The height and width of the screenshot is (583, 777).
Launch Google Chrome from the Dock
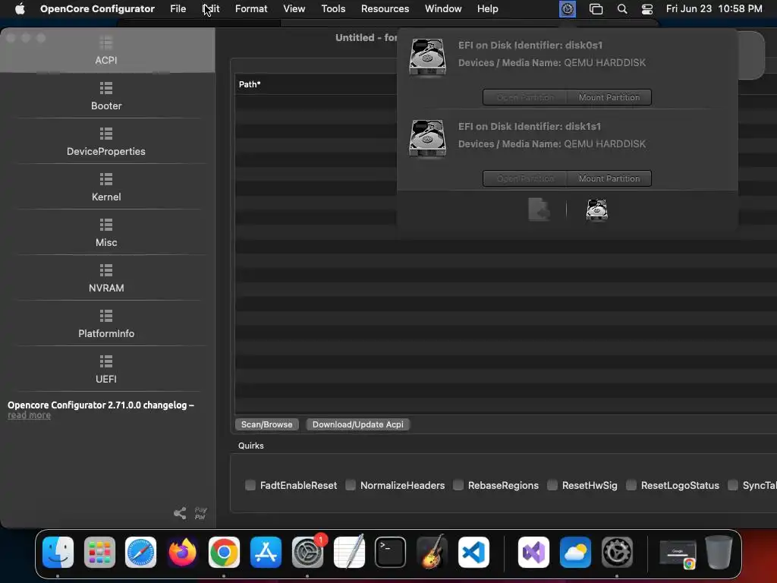pyautogui.click(x=224, y=552)
